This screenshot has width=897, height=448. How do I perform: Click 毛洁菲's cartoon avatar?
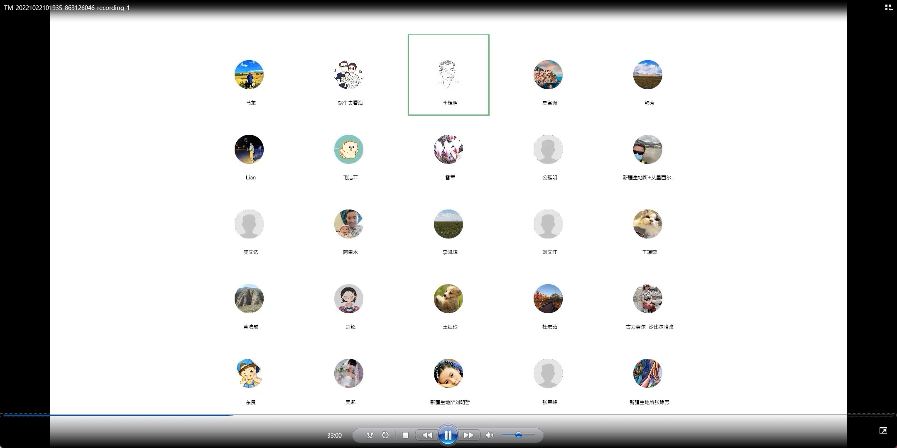pos(349,149)
